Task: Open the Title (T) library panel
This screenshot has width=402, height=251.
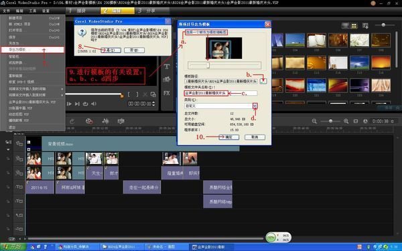Action: pos(167,66)
